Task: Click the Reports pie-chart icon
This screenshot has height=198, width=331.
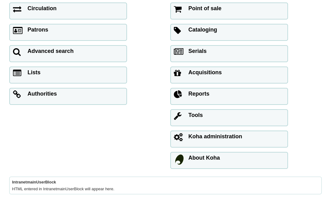Action: [178, 94]
